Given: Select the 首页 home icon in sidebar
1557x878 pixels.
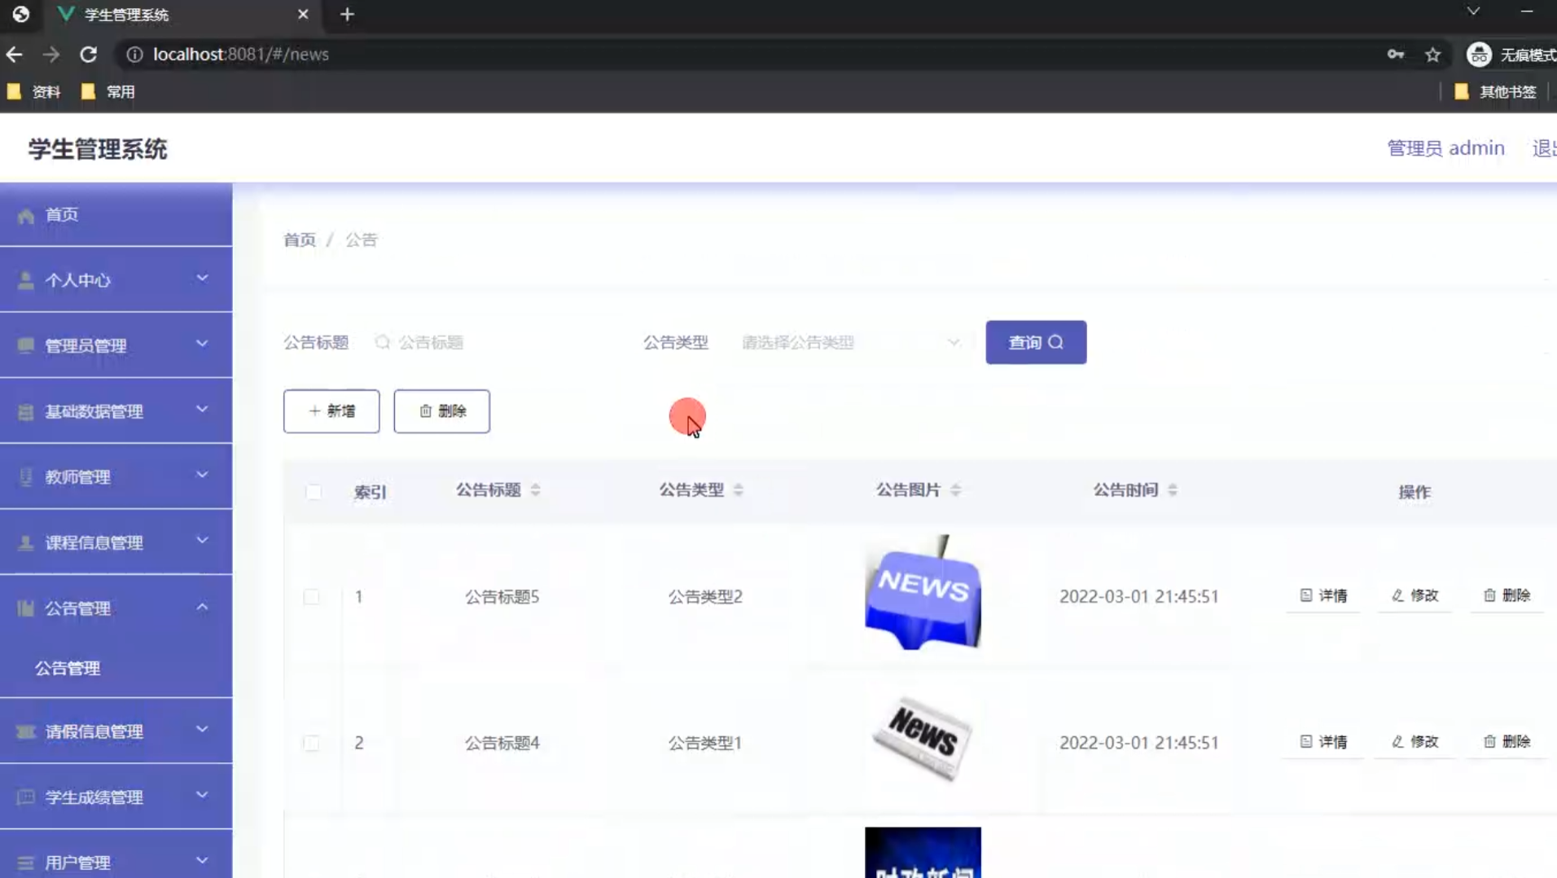Looking at the screenshot, I should point(25,214).
